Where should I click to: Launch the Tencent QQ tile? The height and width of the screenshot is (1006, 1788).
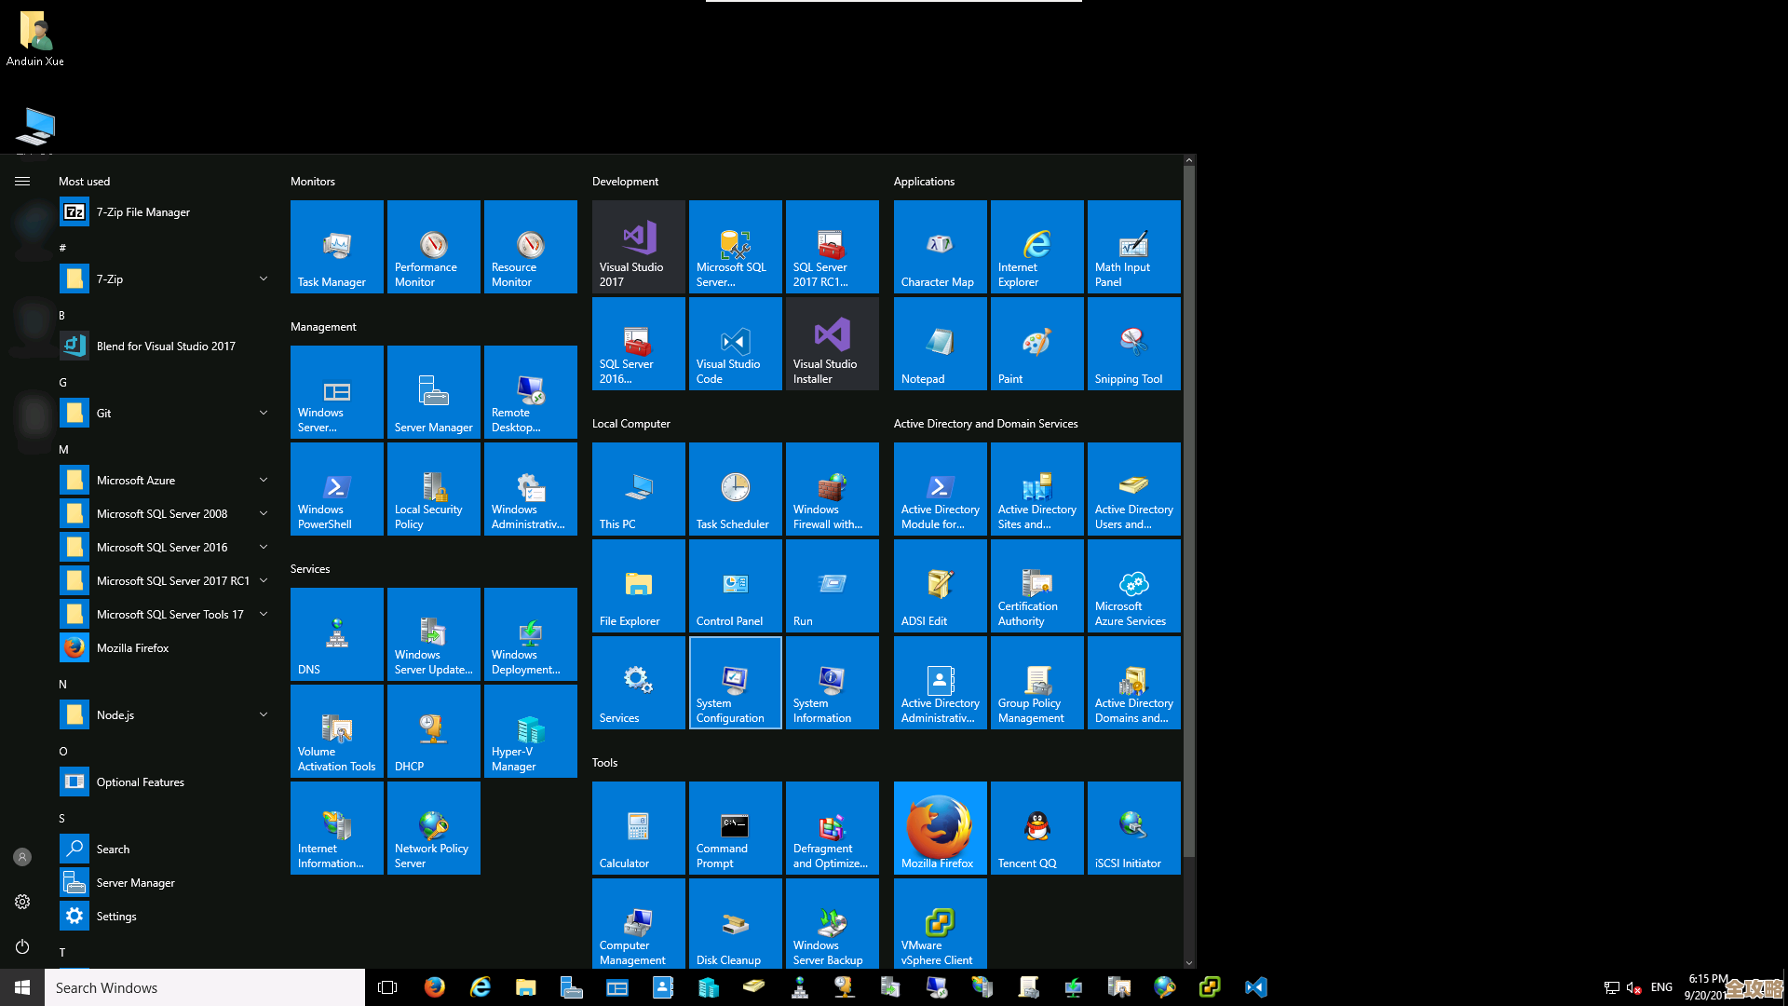tap(1036, 828)
